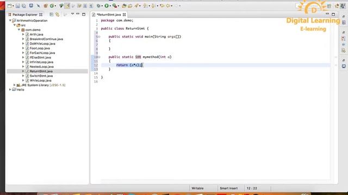This screenshot has height=195, width=348.
Task: Expand the JRE System Library node
Action: pos(15,85)
